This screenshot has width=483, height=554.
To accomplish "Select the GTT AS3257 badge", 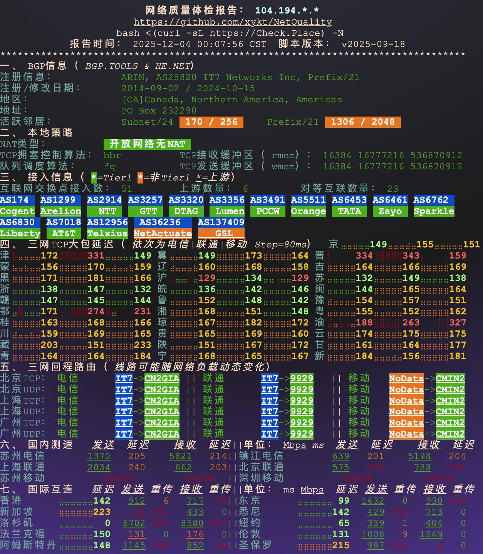I will point(148,211).
